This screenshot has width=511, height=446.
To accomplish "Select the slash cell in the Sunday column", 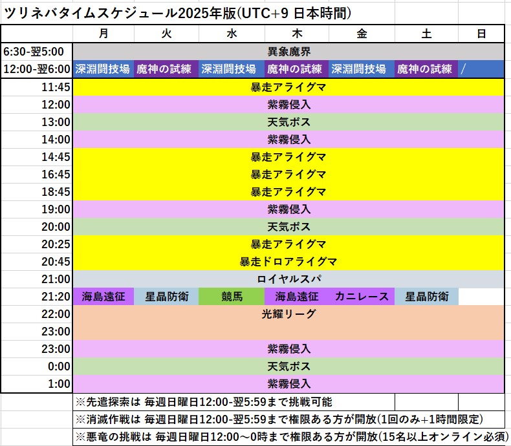I will point(481,69).
